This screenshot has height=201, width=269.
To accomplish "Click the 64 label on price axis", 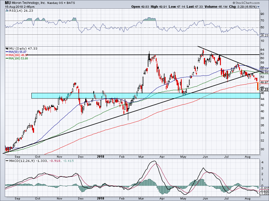I will (262, 50).
